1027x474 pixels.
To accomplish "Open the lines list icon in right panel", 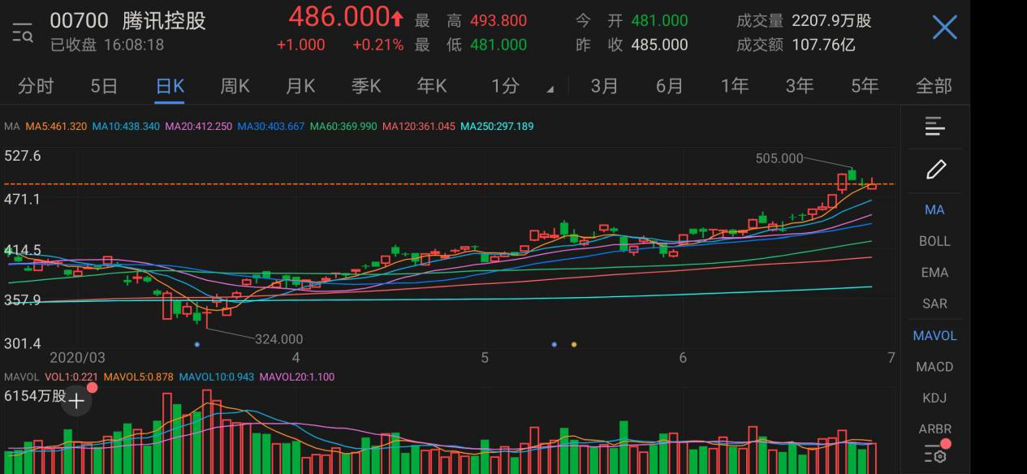I will [934, 127].
